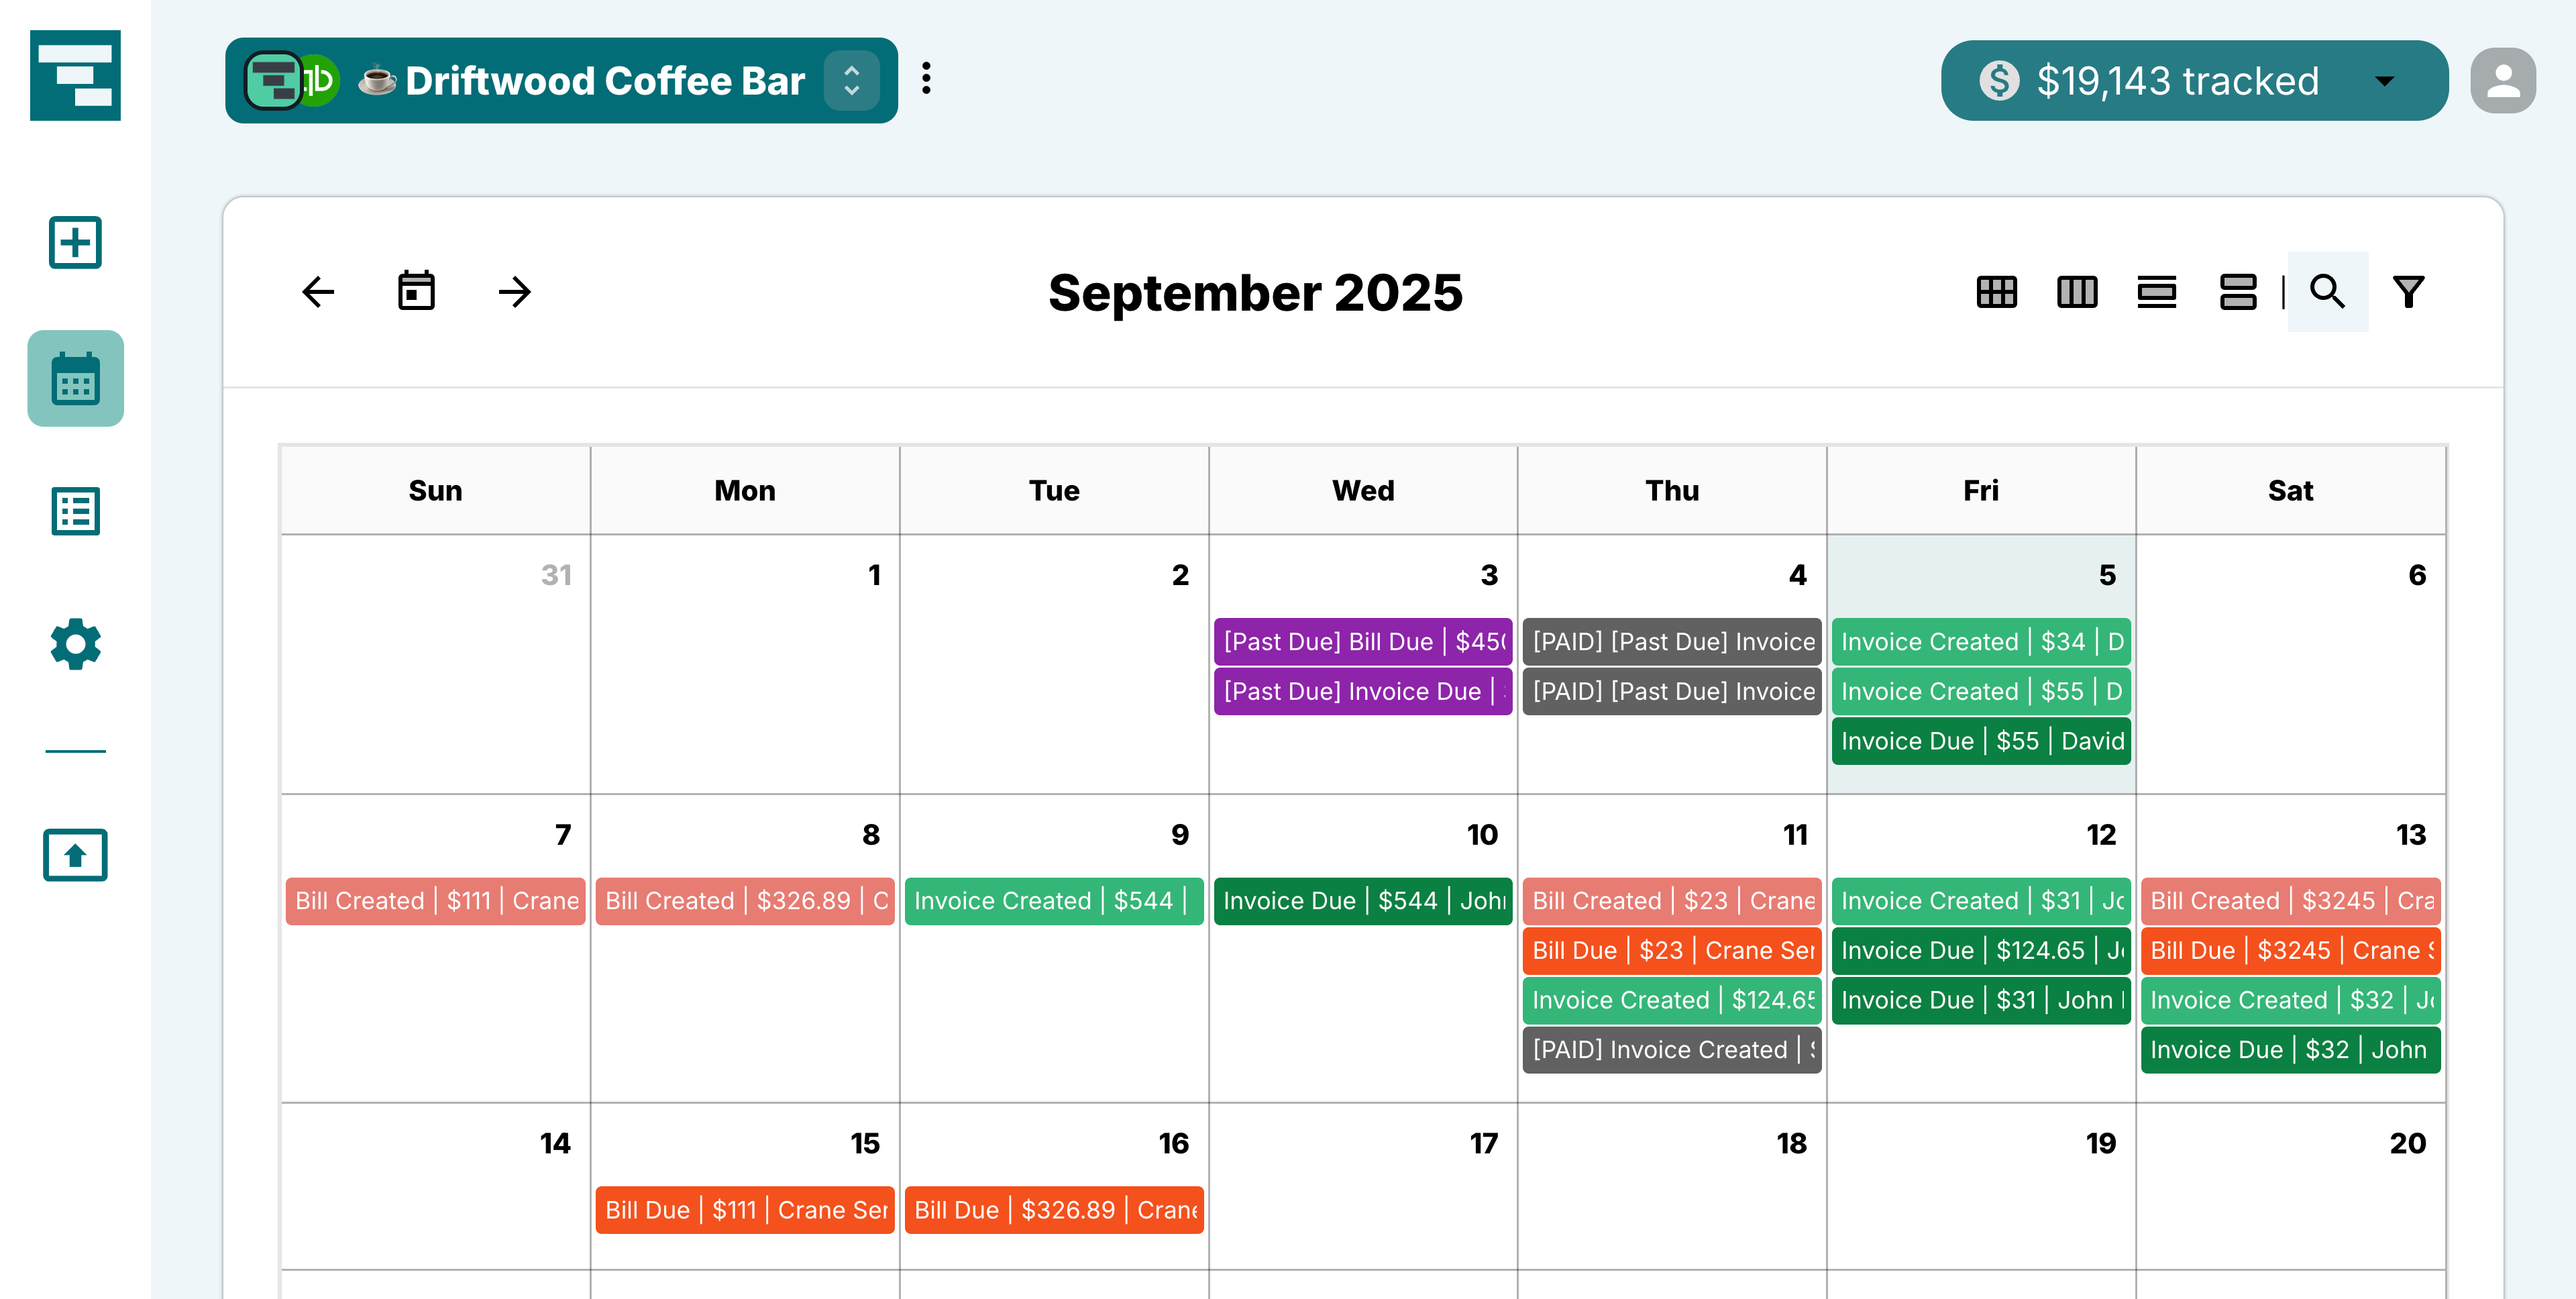This screenshot has height=1299, width=2576.
Task: Jump to today with calendar icon
Action: coord(416,292)
